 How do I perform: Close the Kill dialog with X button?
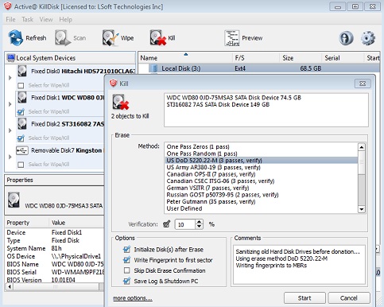363,84
